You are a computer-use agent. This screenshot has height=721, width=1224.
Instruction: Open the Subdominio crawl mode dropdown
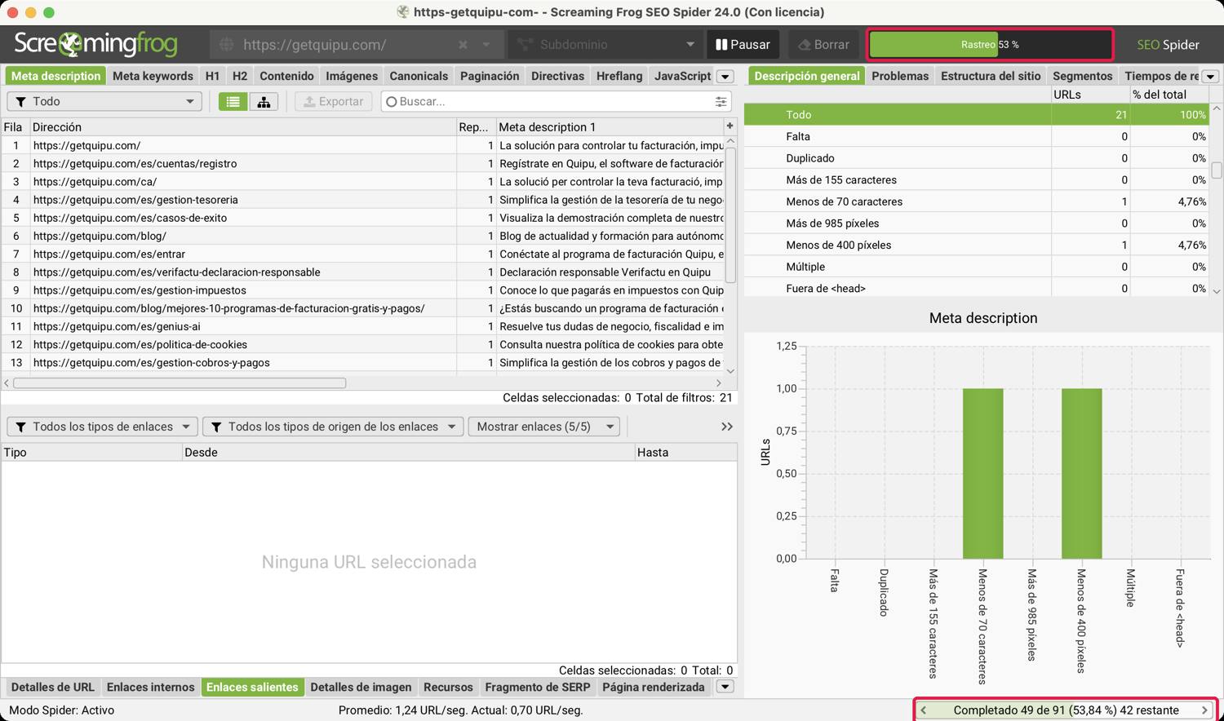tap(605, 44)
